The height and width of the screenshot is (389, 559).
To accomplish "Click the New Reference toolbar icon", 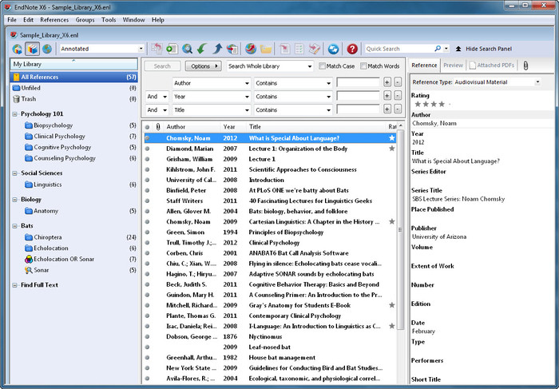I will [x=172, y=49].
